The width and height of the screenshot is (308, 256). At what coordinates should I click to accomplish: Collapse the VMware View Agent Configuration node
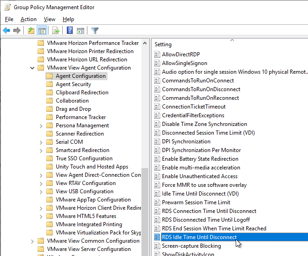(32, 68)
